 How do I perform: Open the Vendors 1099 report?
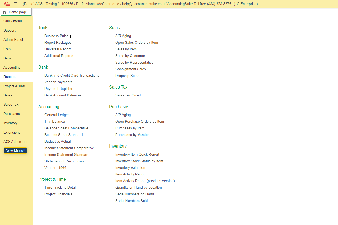click(55, 168)
